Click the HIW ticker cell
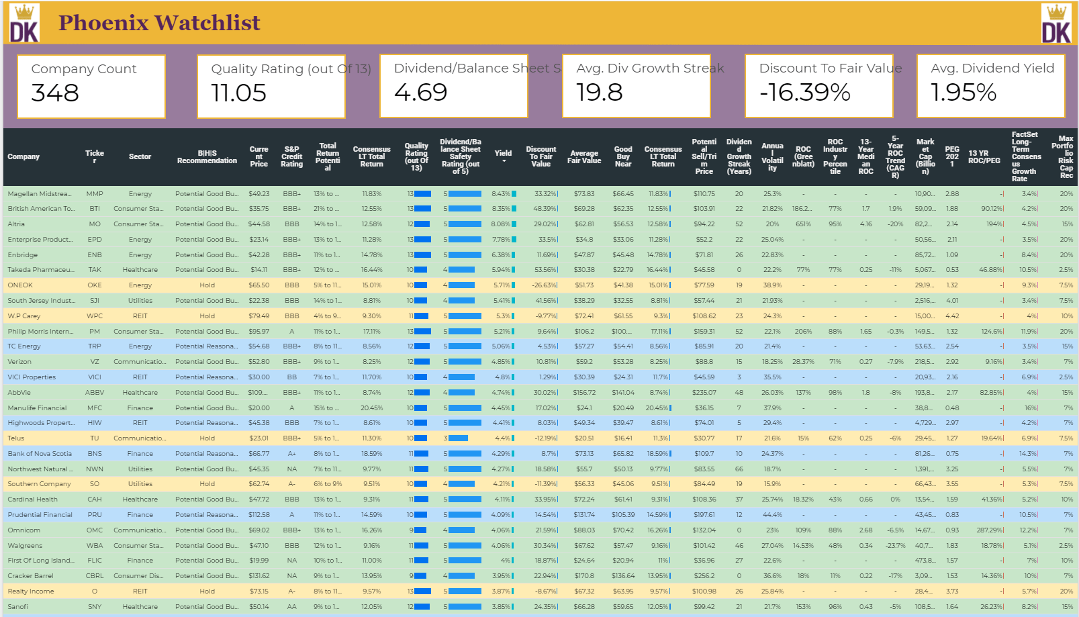Viewport: 1079px width, 617px height. (x=95, y=423)
